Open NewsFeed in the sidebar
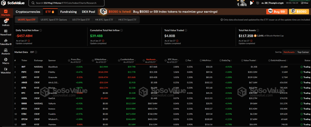The height and width of the screenshot is (127, 311). point(6,33)
